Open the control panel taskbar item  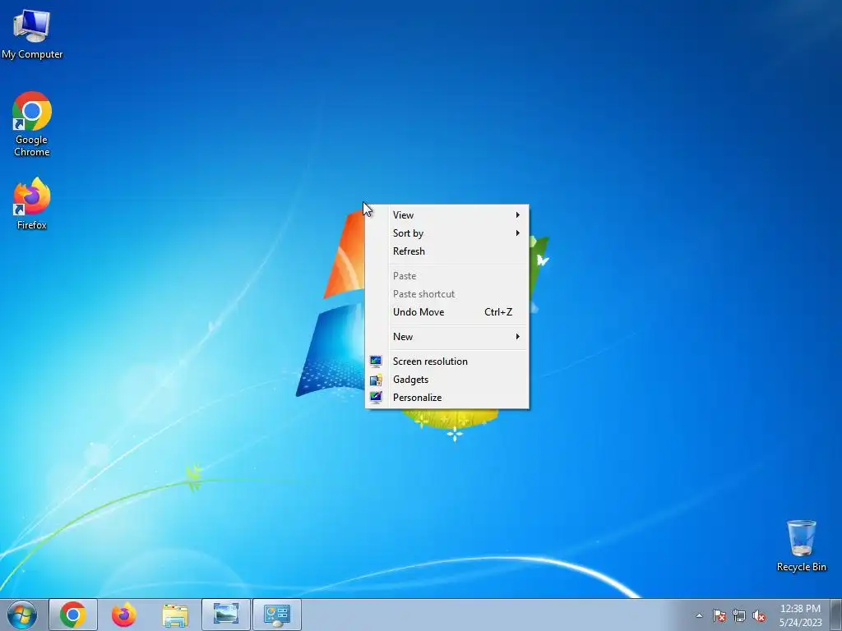point(277,615)
